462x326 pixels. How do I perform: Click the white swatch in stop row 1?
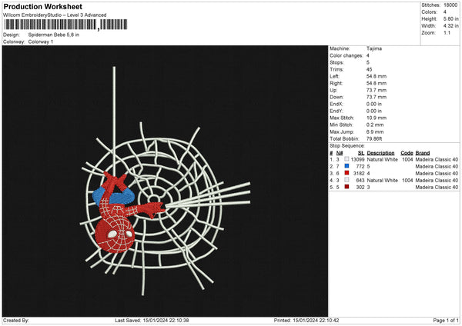coord(346,159)
